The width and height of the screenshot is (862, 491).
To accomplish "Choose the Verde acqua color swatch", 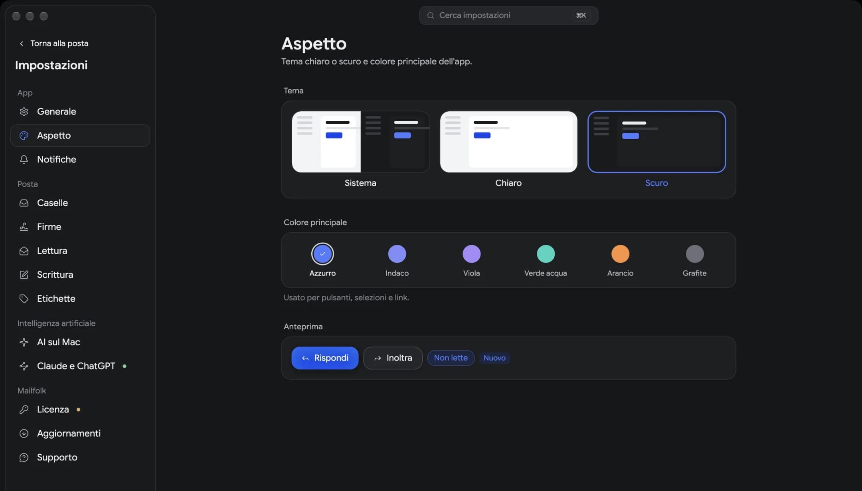I will [x=546, y=254].
